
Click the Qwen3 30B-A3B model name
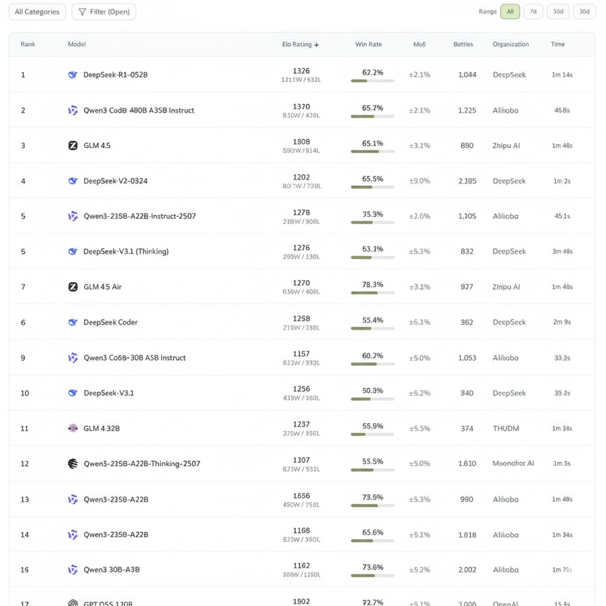click(x=111, y=570)
